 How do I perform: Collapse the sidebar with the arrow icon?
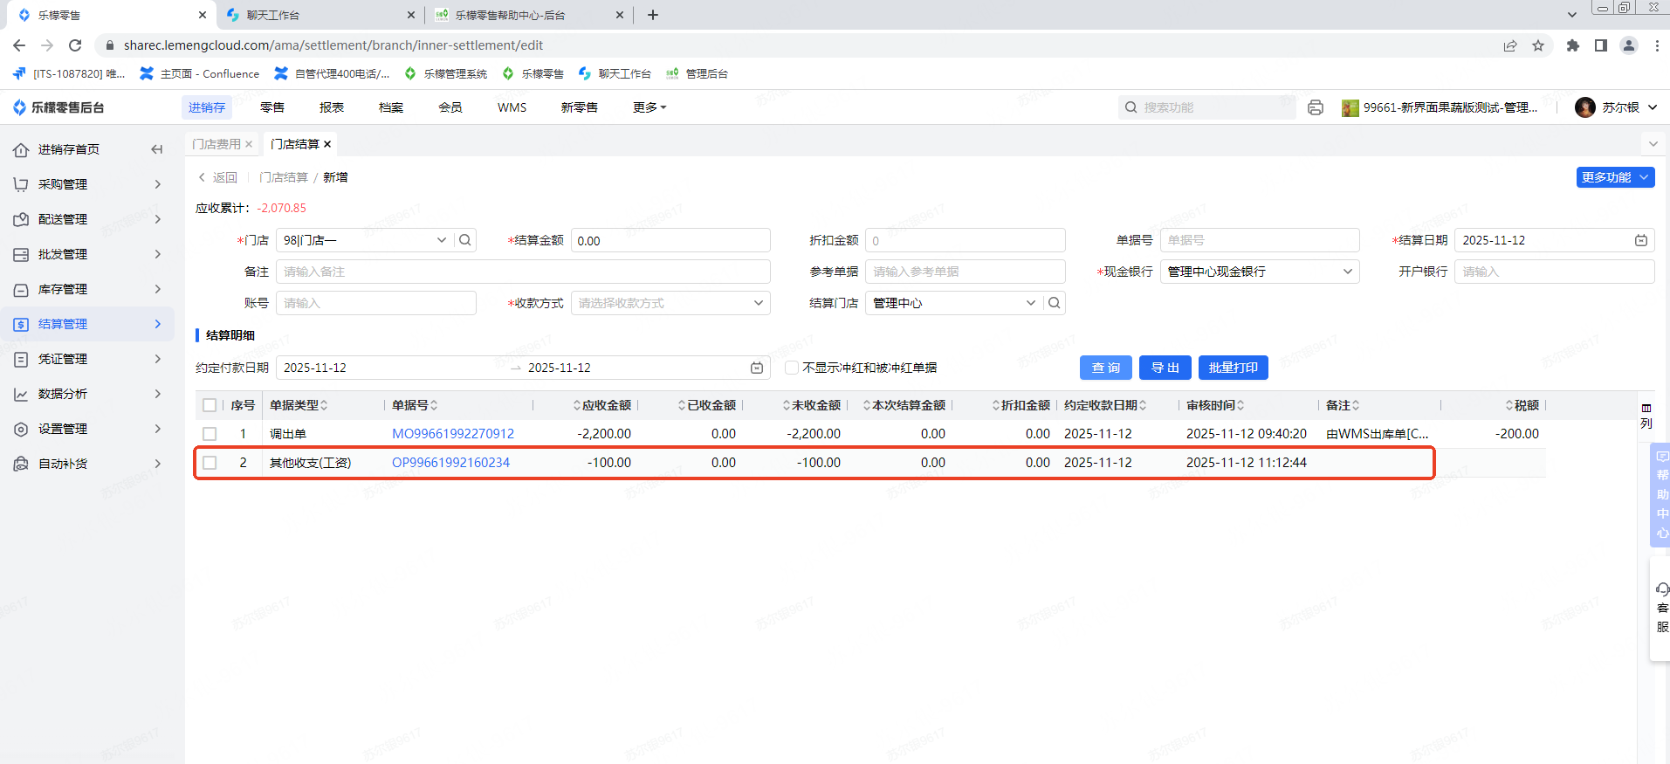click(157, 149)
